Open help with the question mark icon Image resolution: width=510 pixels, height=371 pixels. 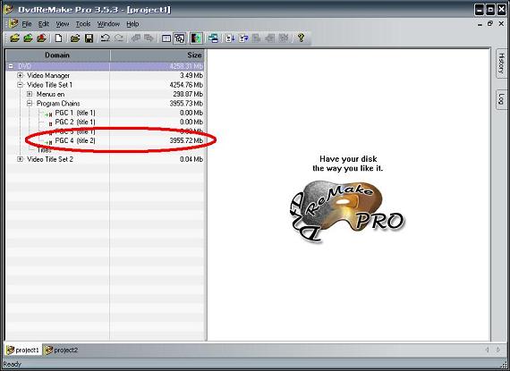click(301, 38)
